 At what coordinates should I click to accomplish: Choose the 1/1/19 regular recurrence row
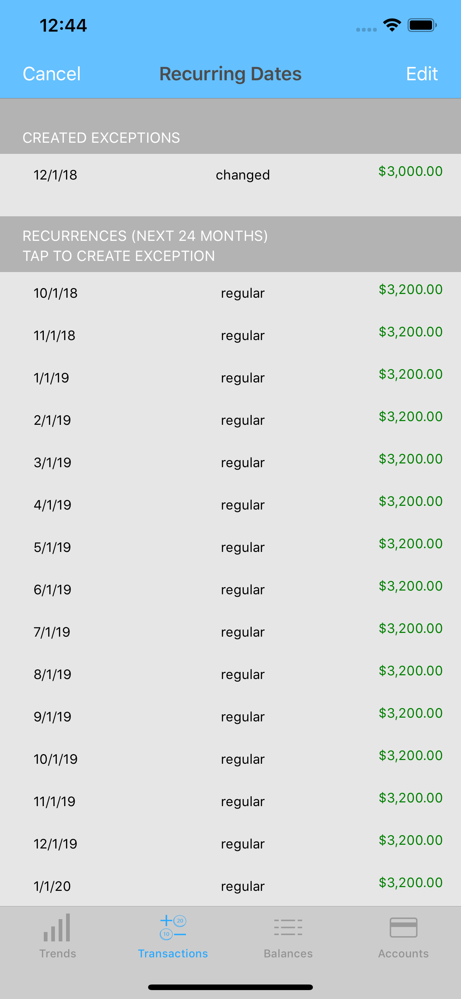click(x=230, y=378)
